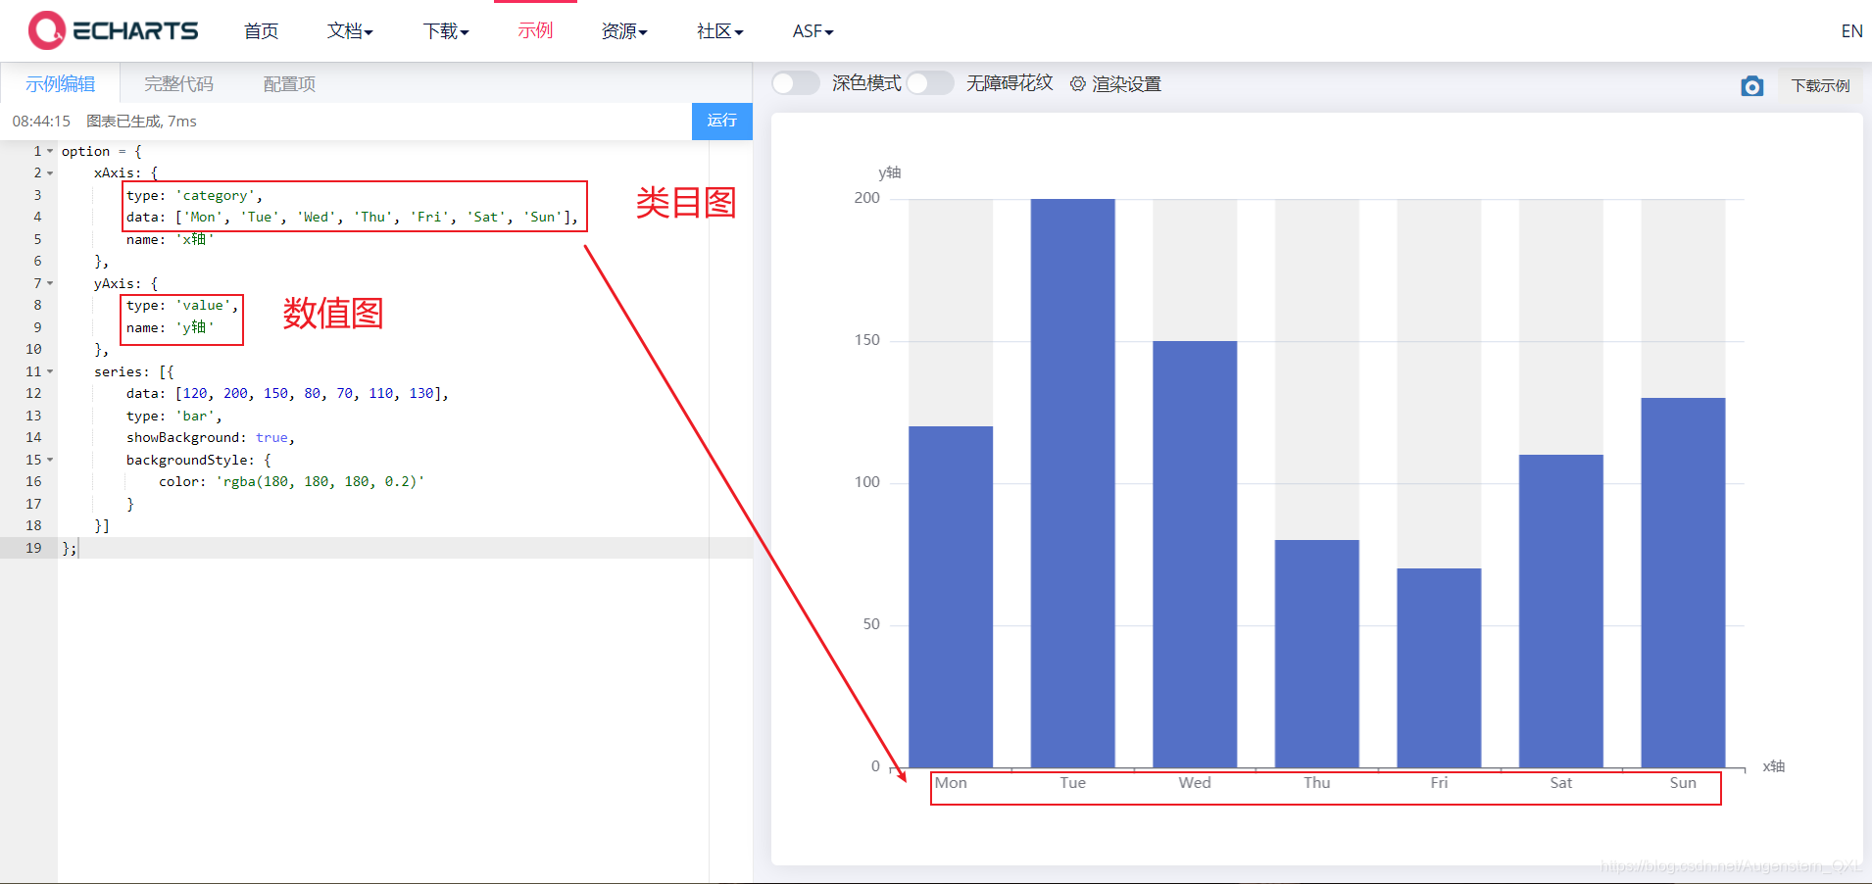Collapse the yAxis fold at line 7

pos(50,283)
